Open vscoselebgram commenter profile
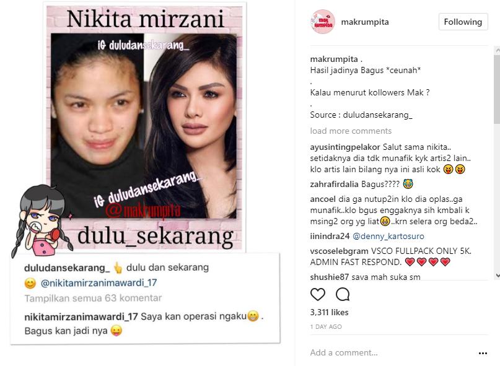Image resolution: width=500 pixels, height=366 pixels. pos(339,251)
